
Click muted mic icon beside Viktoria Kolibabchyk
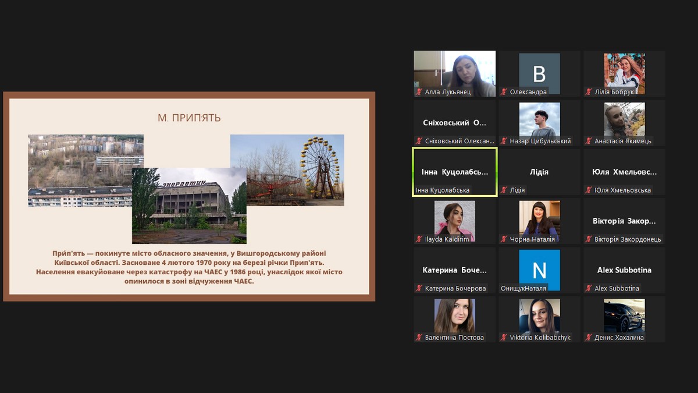pyautogui.click(x=504, y=338)
